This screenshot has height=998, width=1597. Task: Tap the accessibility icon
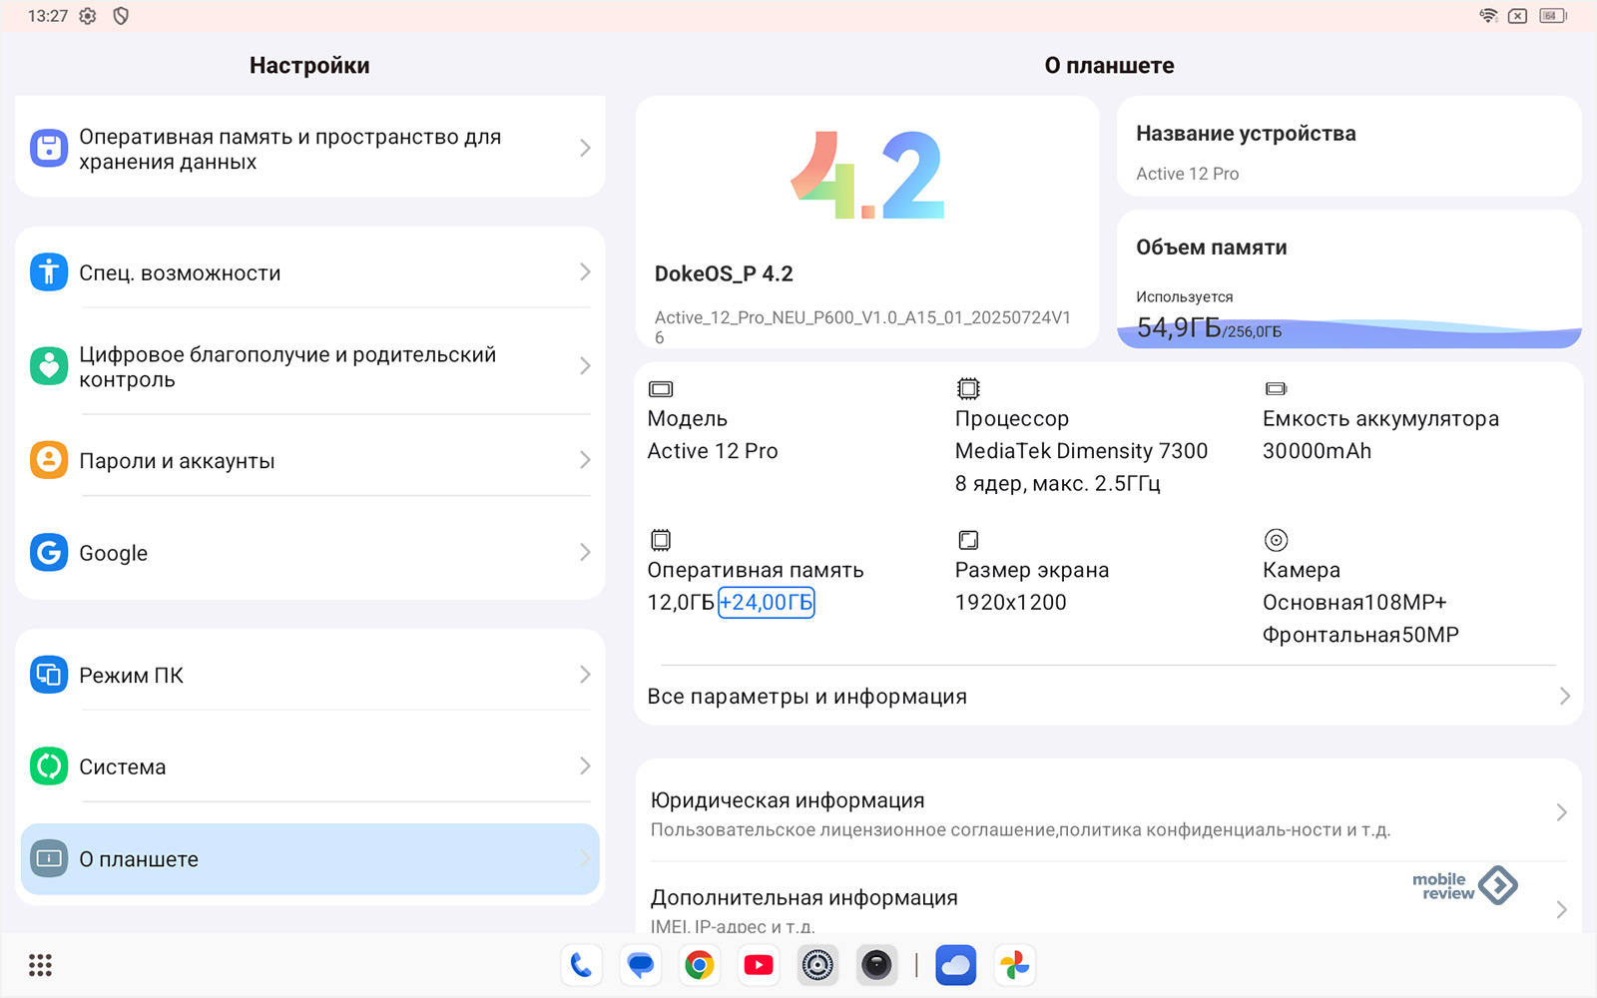point(49,271)
